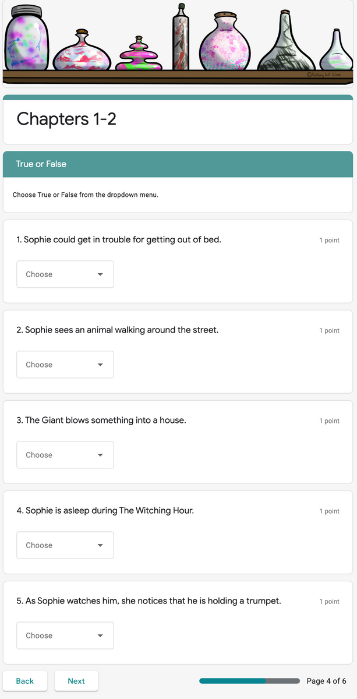The height and width of the screenshot is (699, 357).
Task: Click the Choose placeholder text under question 4
Action: [38, 545]
